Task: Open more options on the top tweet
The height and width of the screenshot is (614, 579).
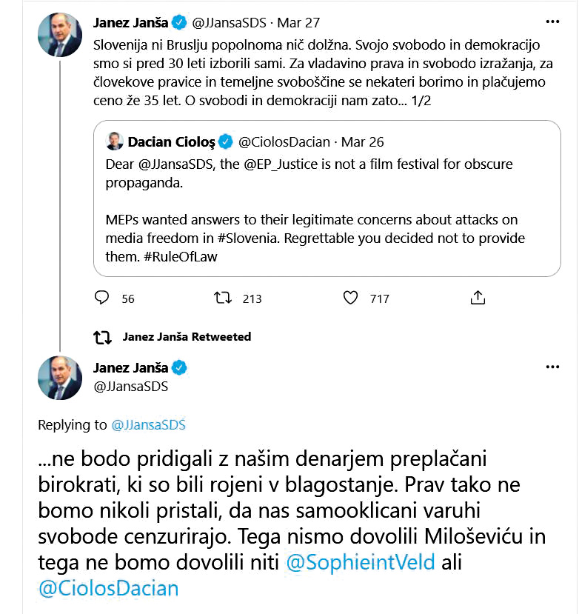Action: (x=552, y=22)
